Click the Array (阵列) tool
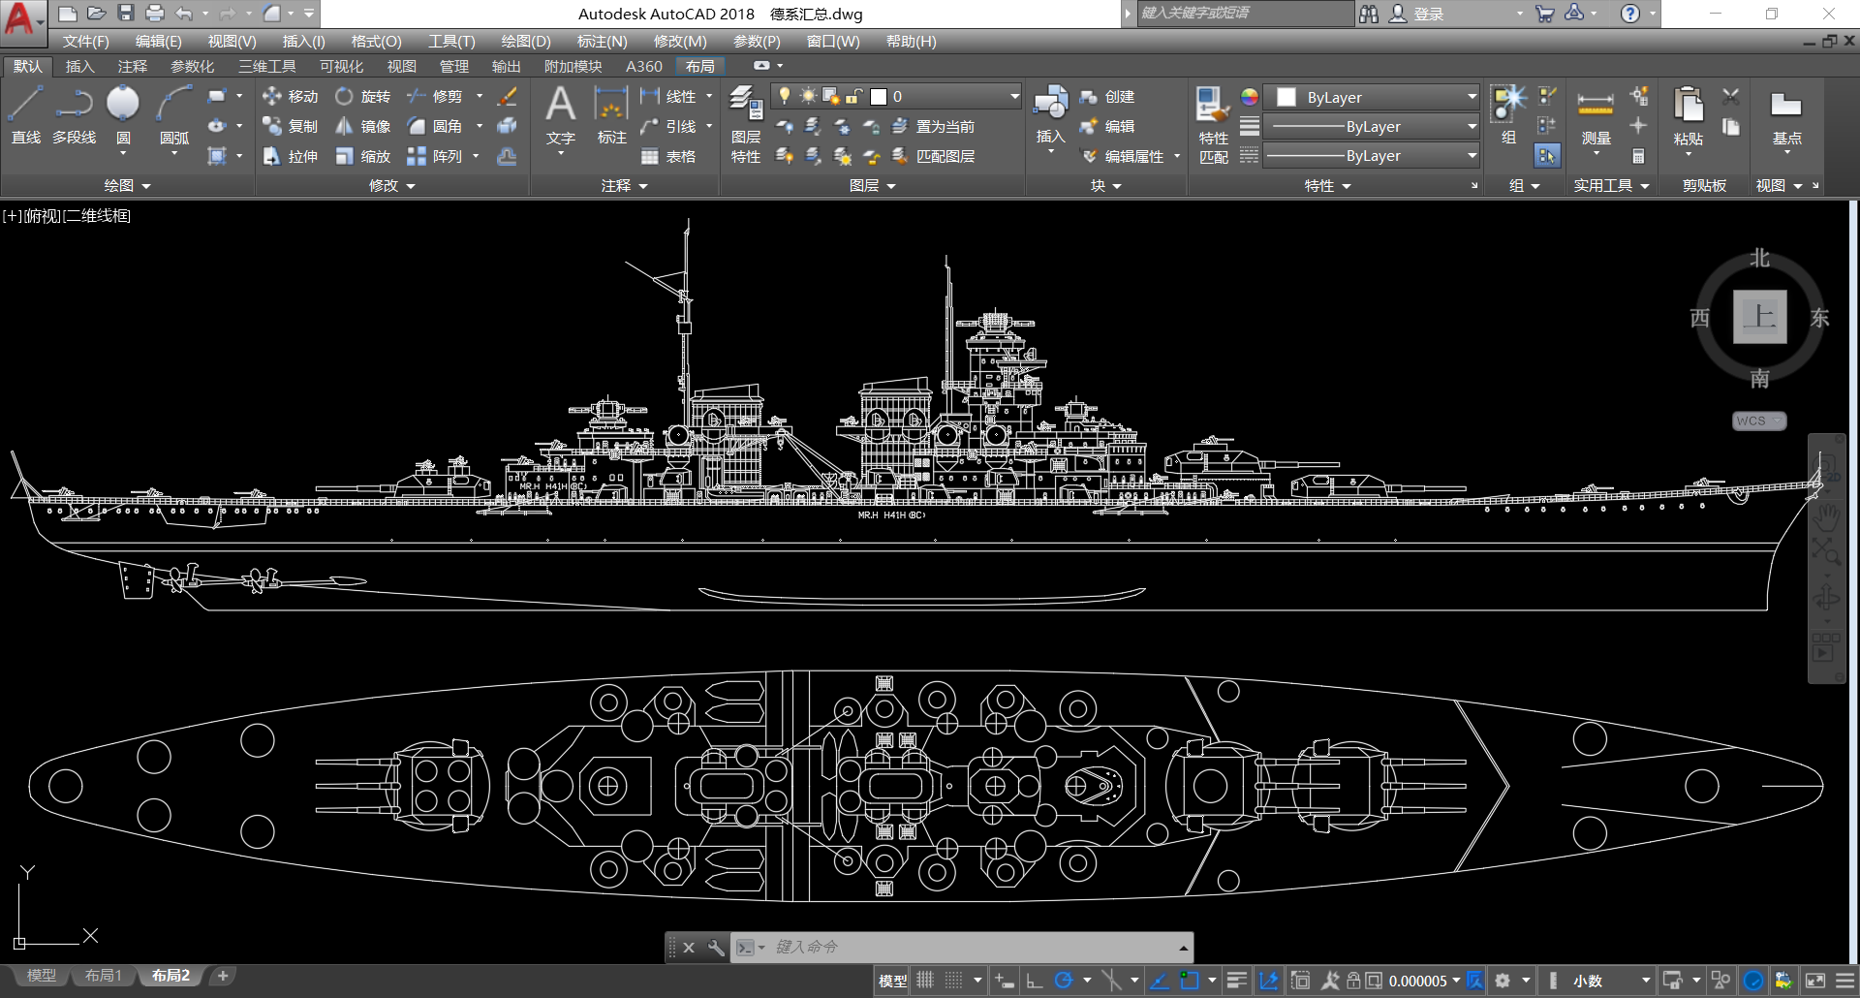 click(x=435, y=157)
